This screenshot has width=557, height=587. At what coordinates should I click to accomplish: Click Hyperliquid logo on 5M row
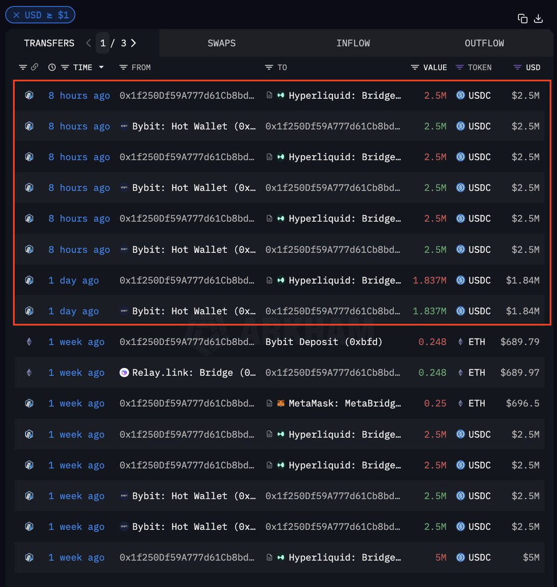(280, 557)
